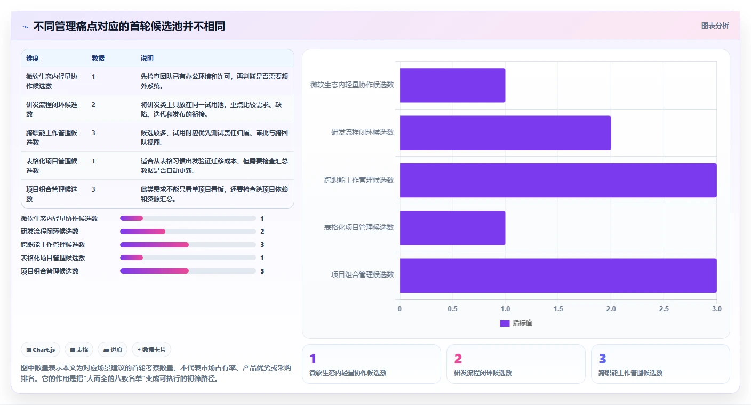Click the 数据 table column header
Screen dimensions: 751x405
[x=98, y=59]
